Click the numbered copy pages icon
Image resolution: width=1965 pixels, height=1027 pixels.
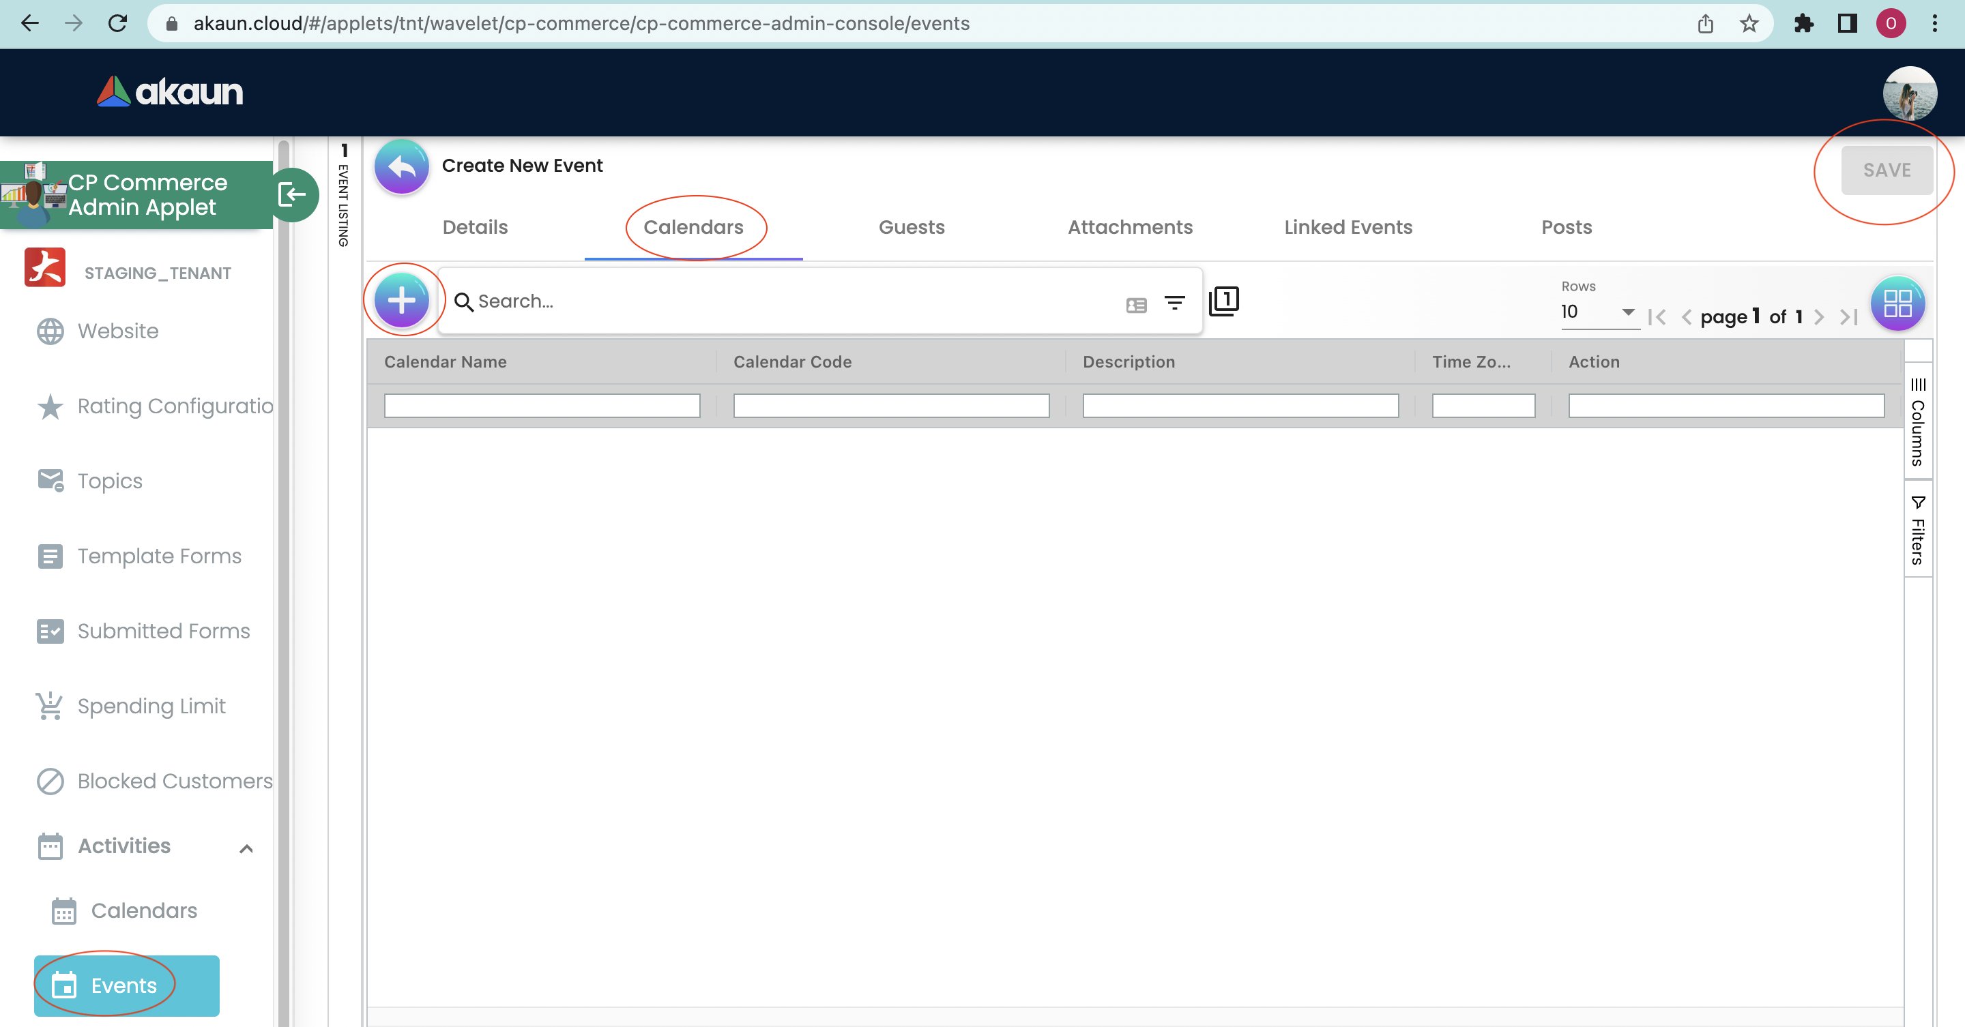(x=1223, y=301)
